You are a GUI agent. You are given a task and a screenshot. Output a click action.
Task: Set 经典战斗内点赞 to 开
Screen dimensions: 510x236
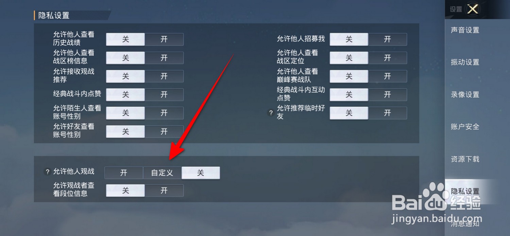164,94
